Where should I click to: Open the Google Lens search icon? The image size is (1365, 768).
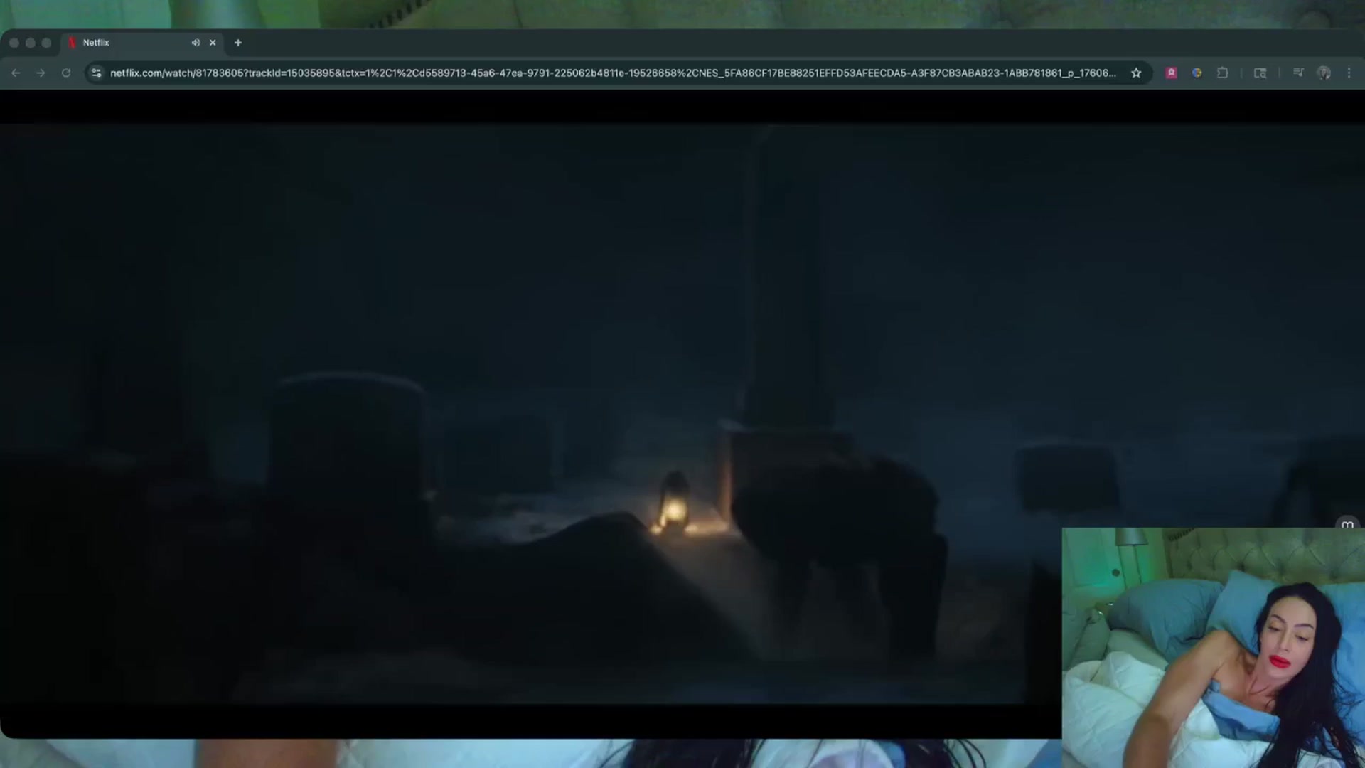tap(1260, 73)
